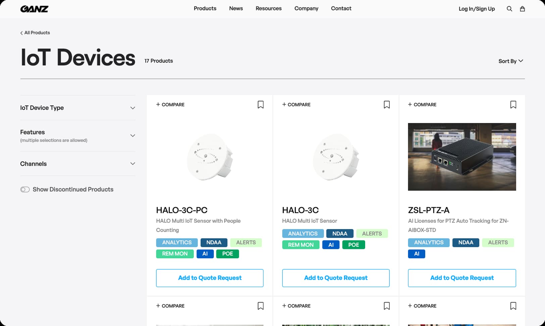Click ANALYTICS tag on HALO-3C-PC
545x326 pixels.
tap(177, 242)
